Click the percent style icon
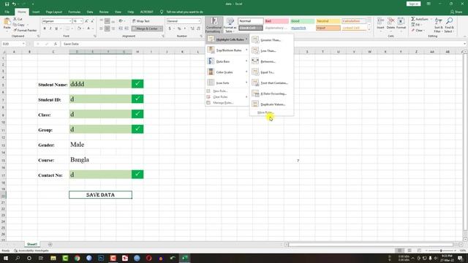The image size is (468, 263). click(179, 28)
